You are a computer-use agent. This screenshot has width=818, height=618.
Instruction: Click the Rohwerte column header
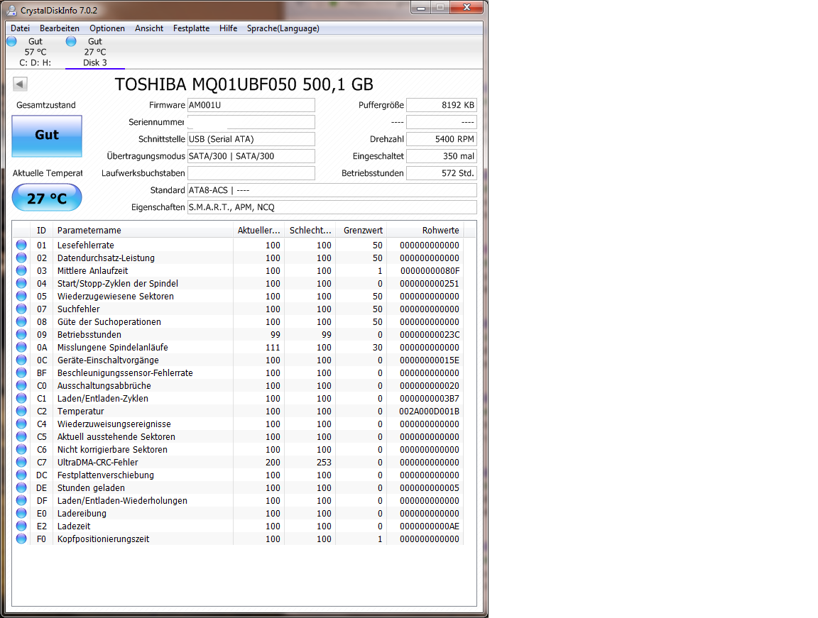425,231
